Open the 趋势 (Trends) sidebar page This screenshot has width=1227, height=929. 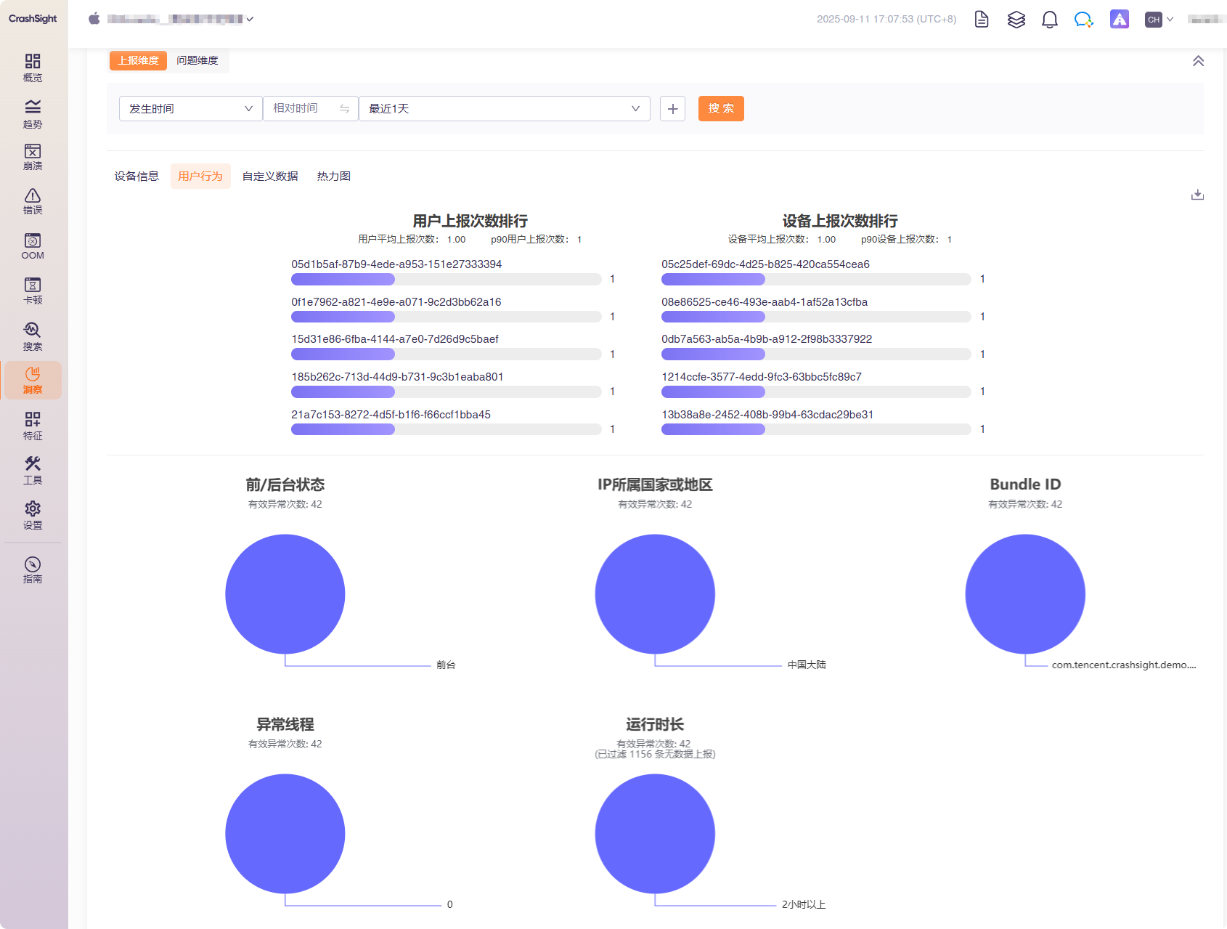coord(33,113)
